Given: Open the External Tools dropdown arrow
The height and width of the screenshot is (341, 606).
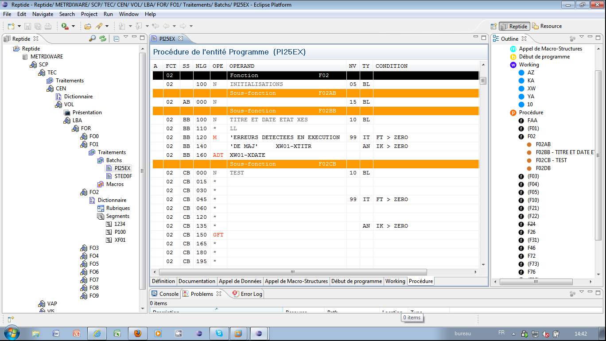Looking at the screenshot, I should [x=73, y=26].
